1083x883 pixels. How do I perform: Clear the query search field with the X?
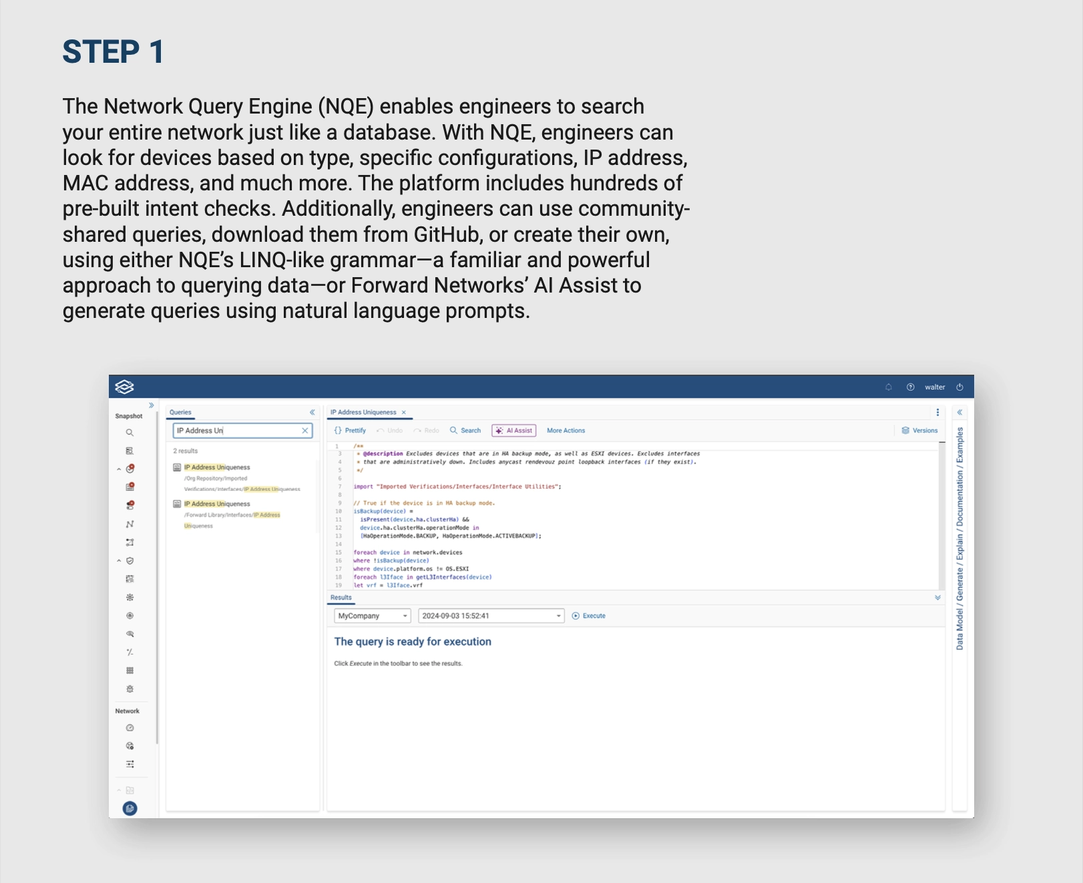pos(305,431)
